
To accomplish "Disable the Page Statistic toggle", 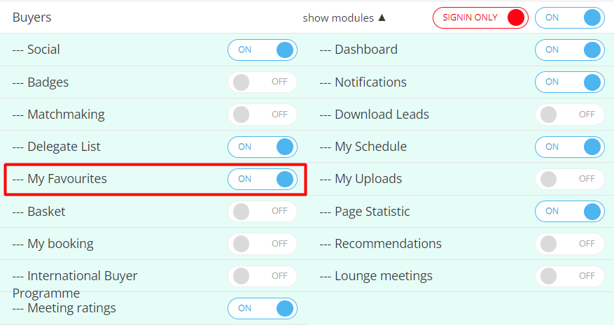I will pyautogui.click(x=569, y=211).
